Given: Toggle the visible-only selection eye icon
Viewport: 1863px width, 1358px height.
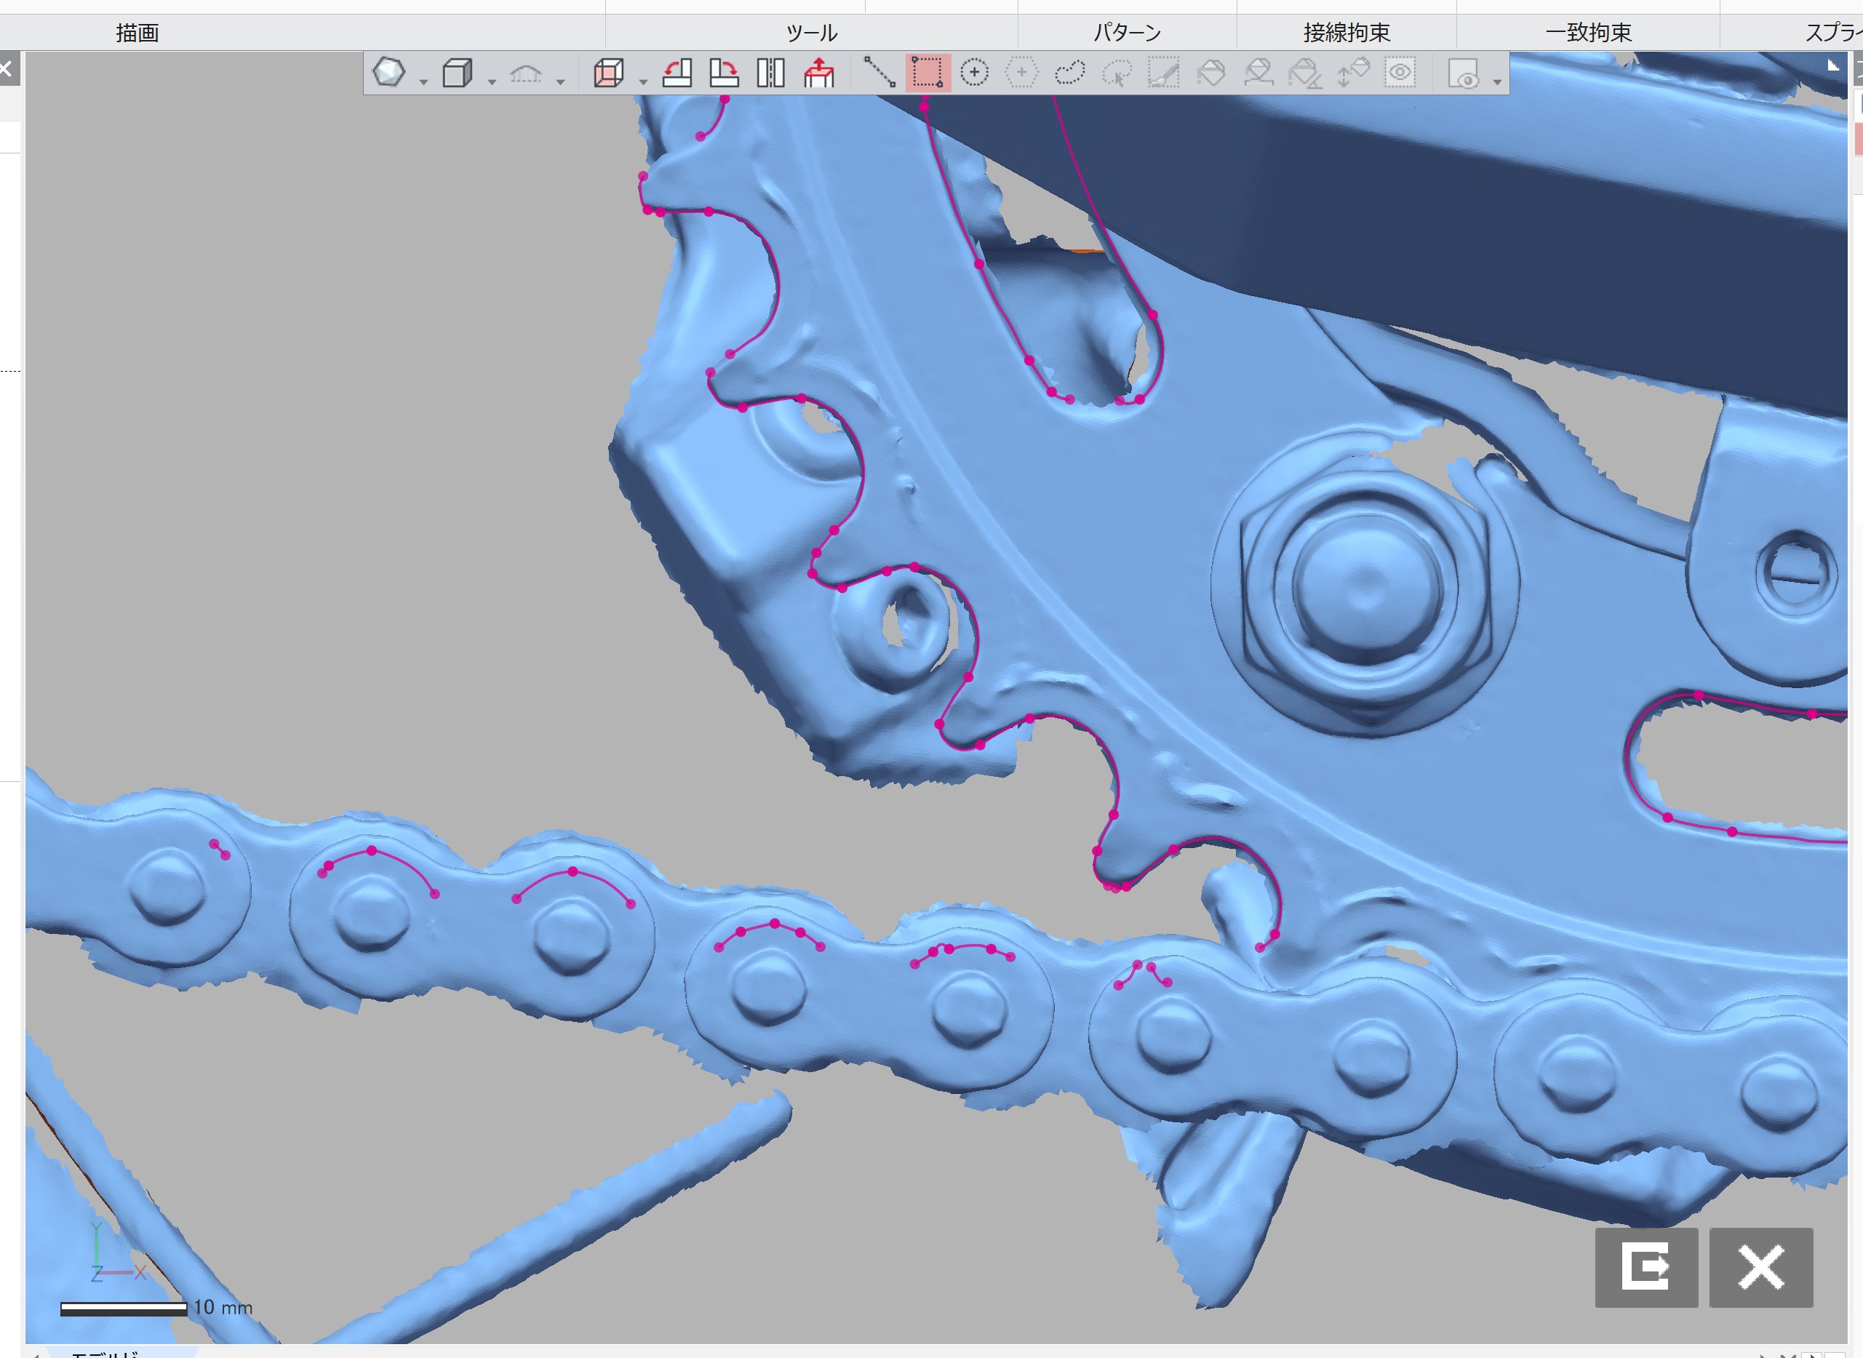Looking at the screenshot, I should point(1400,73).
